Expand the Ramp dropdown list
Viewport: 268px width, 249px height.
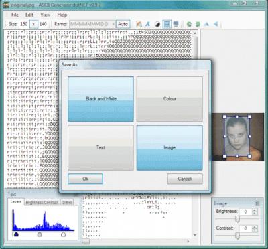pyautogui.click(x=113, y=24)
